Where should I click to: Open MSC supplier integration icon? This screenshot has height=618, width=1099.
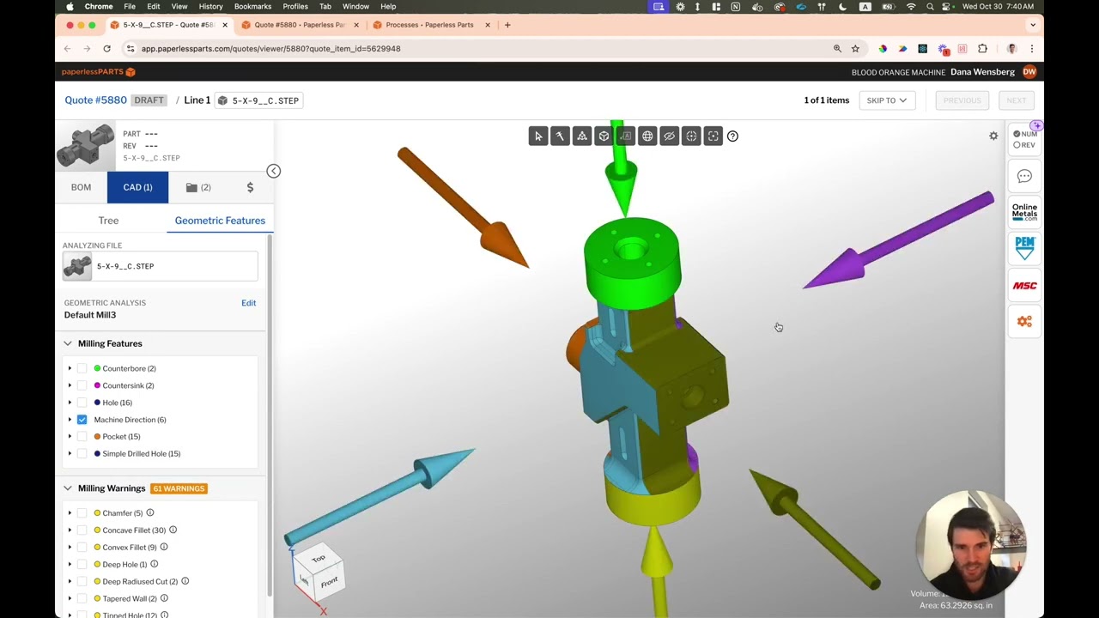coord(1024,286)
